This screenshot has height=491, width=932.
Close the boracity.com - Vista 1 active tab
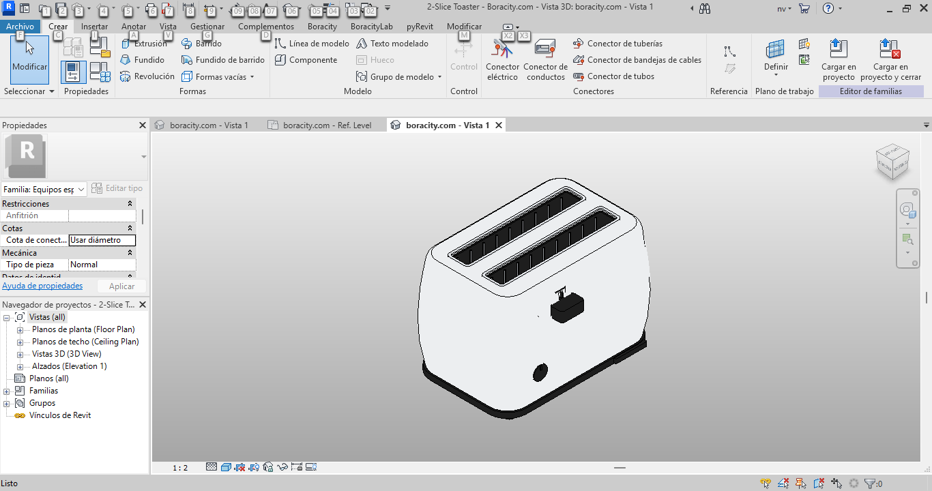[x=499, y=125]
